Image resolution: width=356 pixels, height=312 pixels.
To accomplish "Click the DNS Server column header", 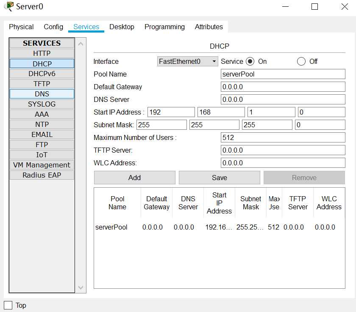I will (x=188, y=203).
